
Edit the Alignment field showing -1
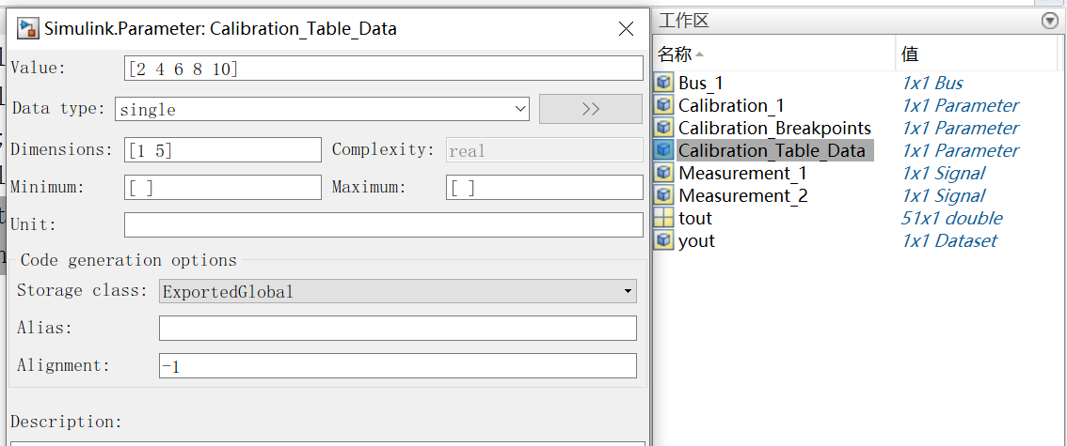(397, 365)
